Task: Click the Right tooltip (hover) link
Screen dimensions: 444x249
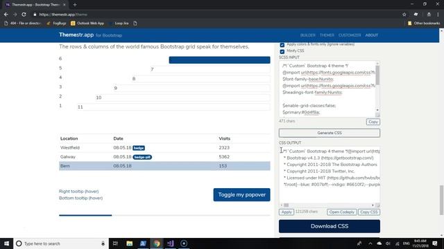Action: (78, 192)
